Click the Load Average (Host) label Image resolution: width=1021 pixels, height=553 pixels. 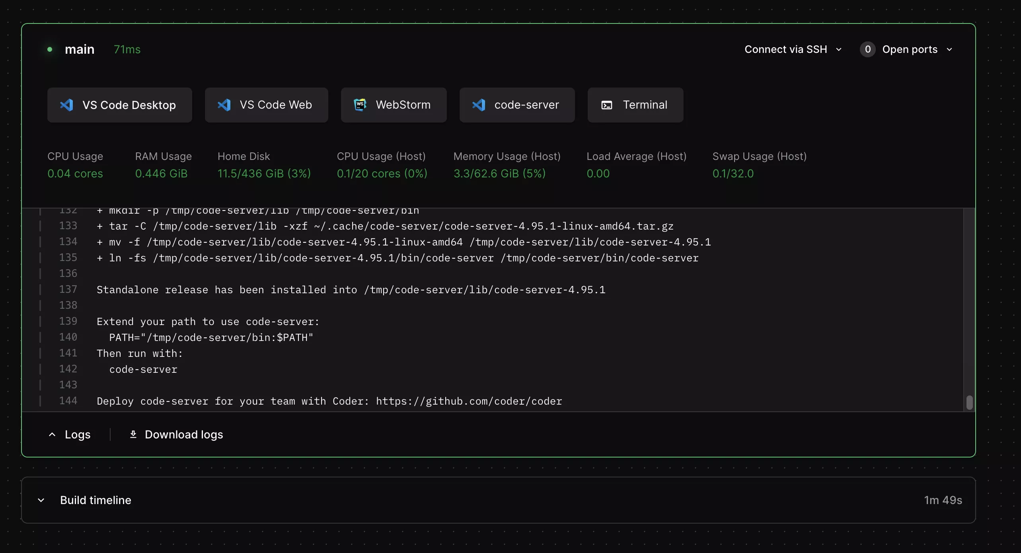pyautogui.click(x=637, y=156)
